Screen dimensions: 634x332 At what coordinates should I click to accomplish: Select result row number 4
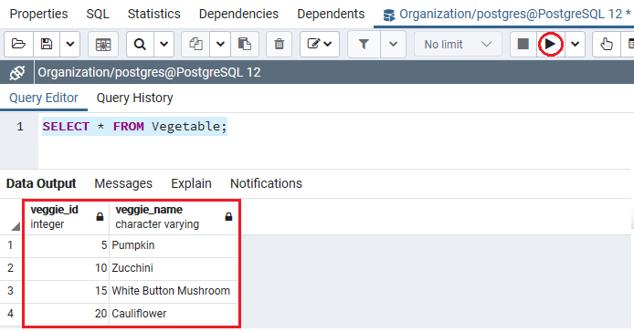coord(11,314)
